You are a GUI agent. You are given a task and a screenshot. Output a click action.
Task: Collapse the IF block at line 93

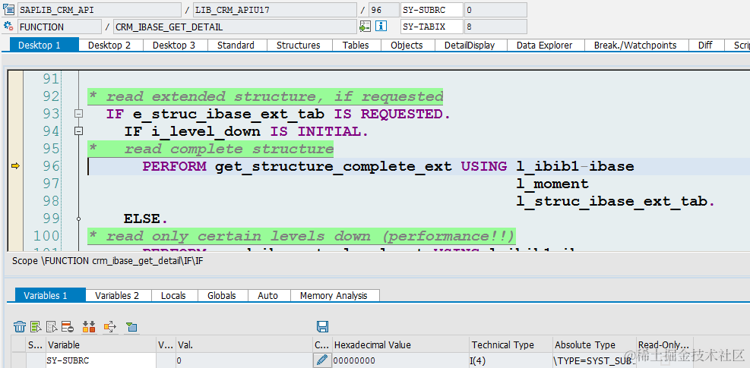78,114
